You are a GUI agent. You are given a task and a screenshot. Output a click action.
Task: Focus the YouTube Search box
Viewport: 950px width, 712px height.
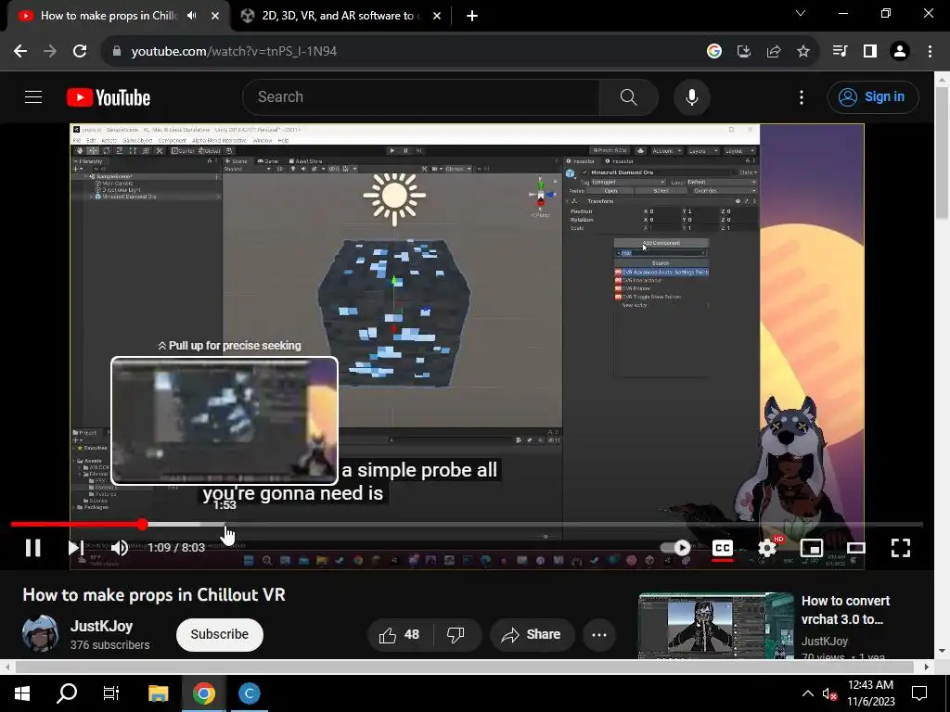[x=421, y=96]
